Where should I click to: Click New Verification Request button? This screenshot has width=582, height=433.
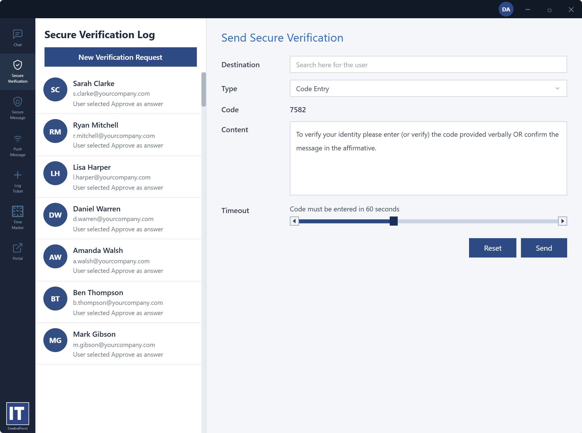tap(120, 57)
